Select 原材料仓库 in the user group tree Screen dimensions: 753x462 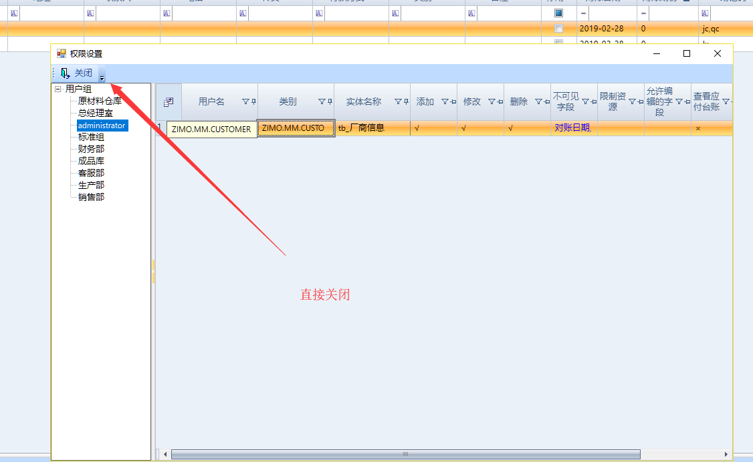point(100,101)
